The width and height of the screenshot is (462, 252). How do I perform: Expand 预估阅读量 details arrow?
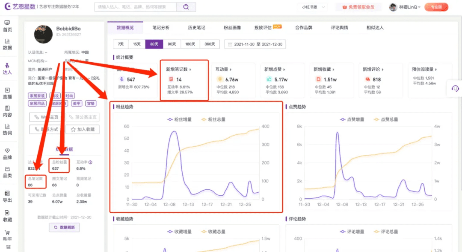click(x=436, y=70)
